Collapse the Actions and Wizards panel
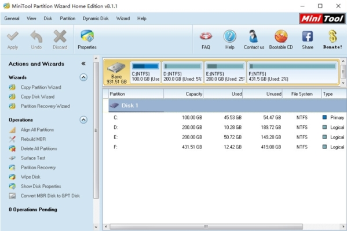Screen dimensions: 347x231 [x=83, y=64]
